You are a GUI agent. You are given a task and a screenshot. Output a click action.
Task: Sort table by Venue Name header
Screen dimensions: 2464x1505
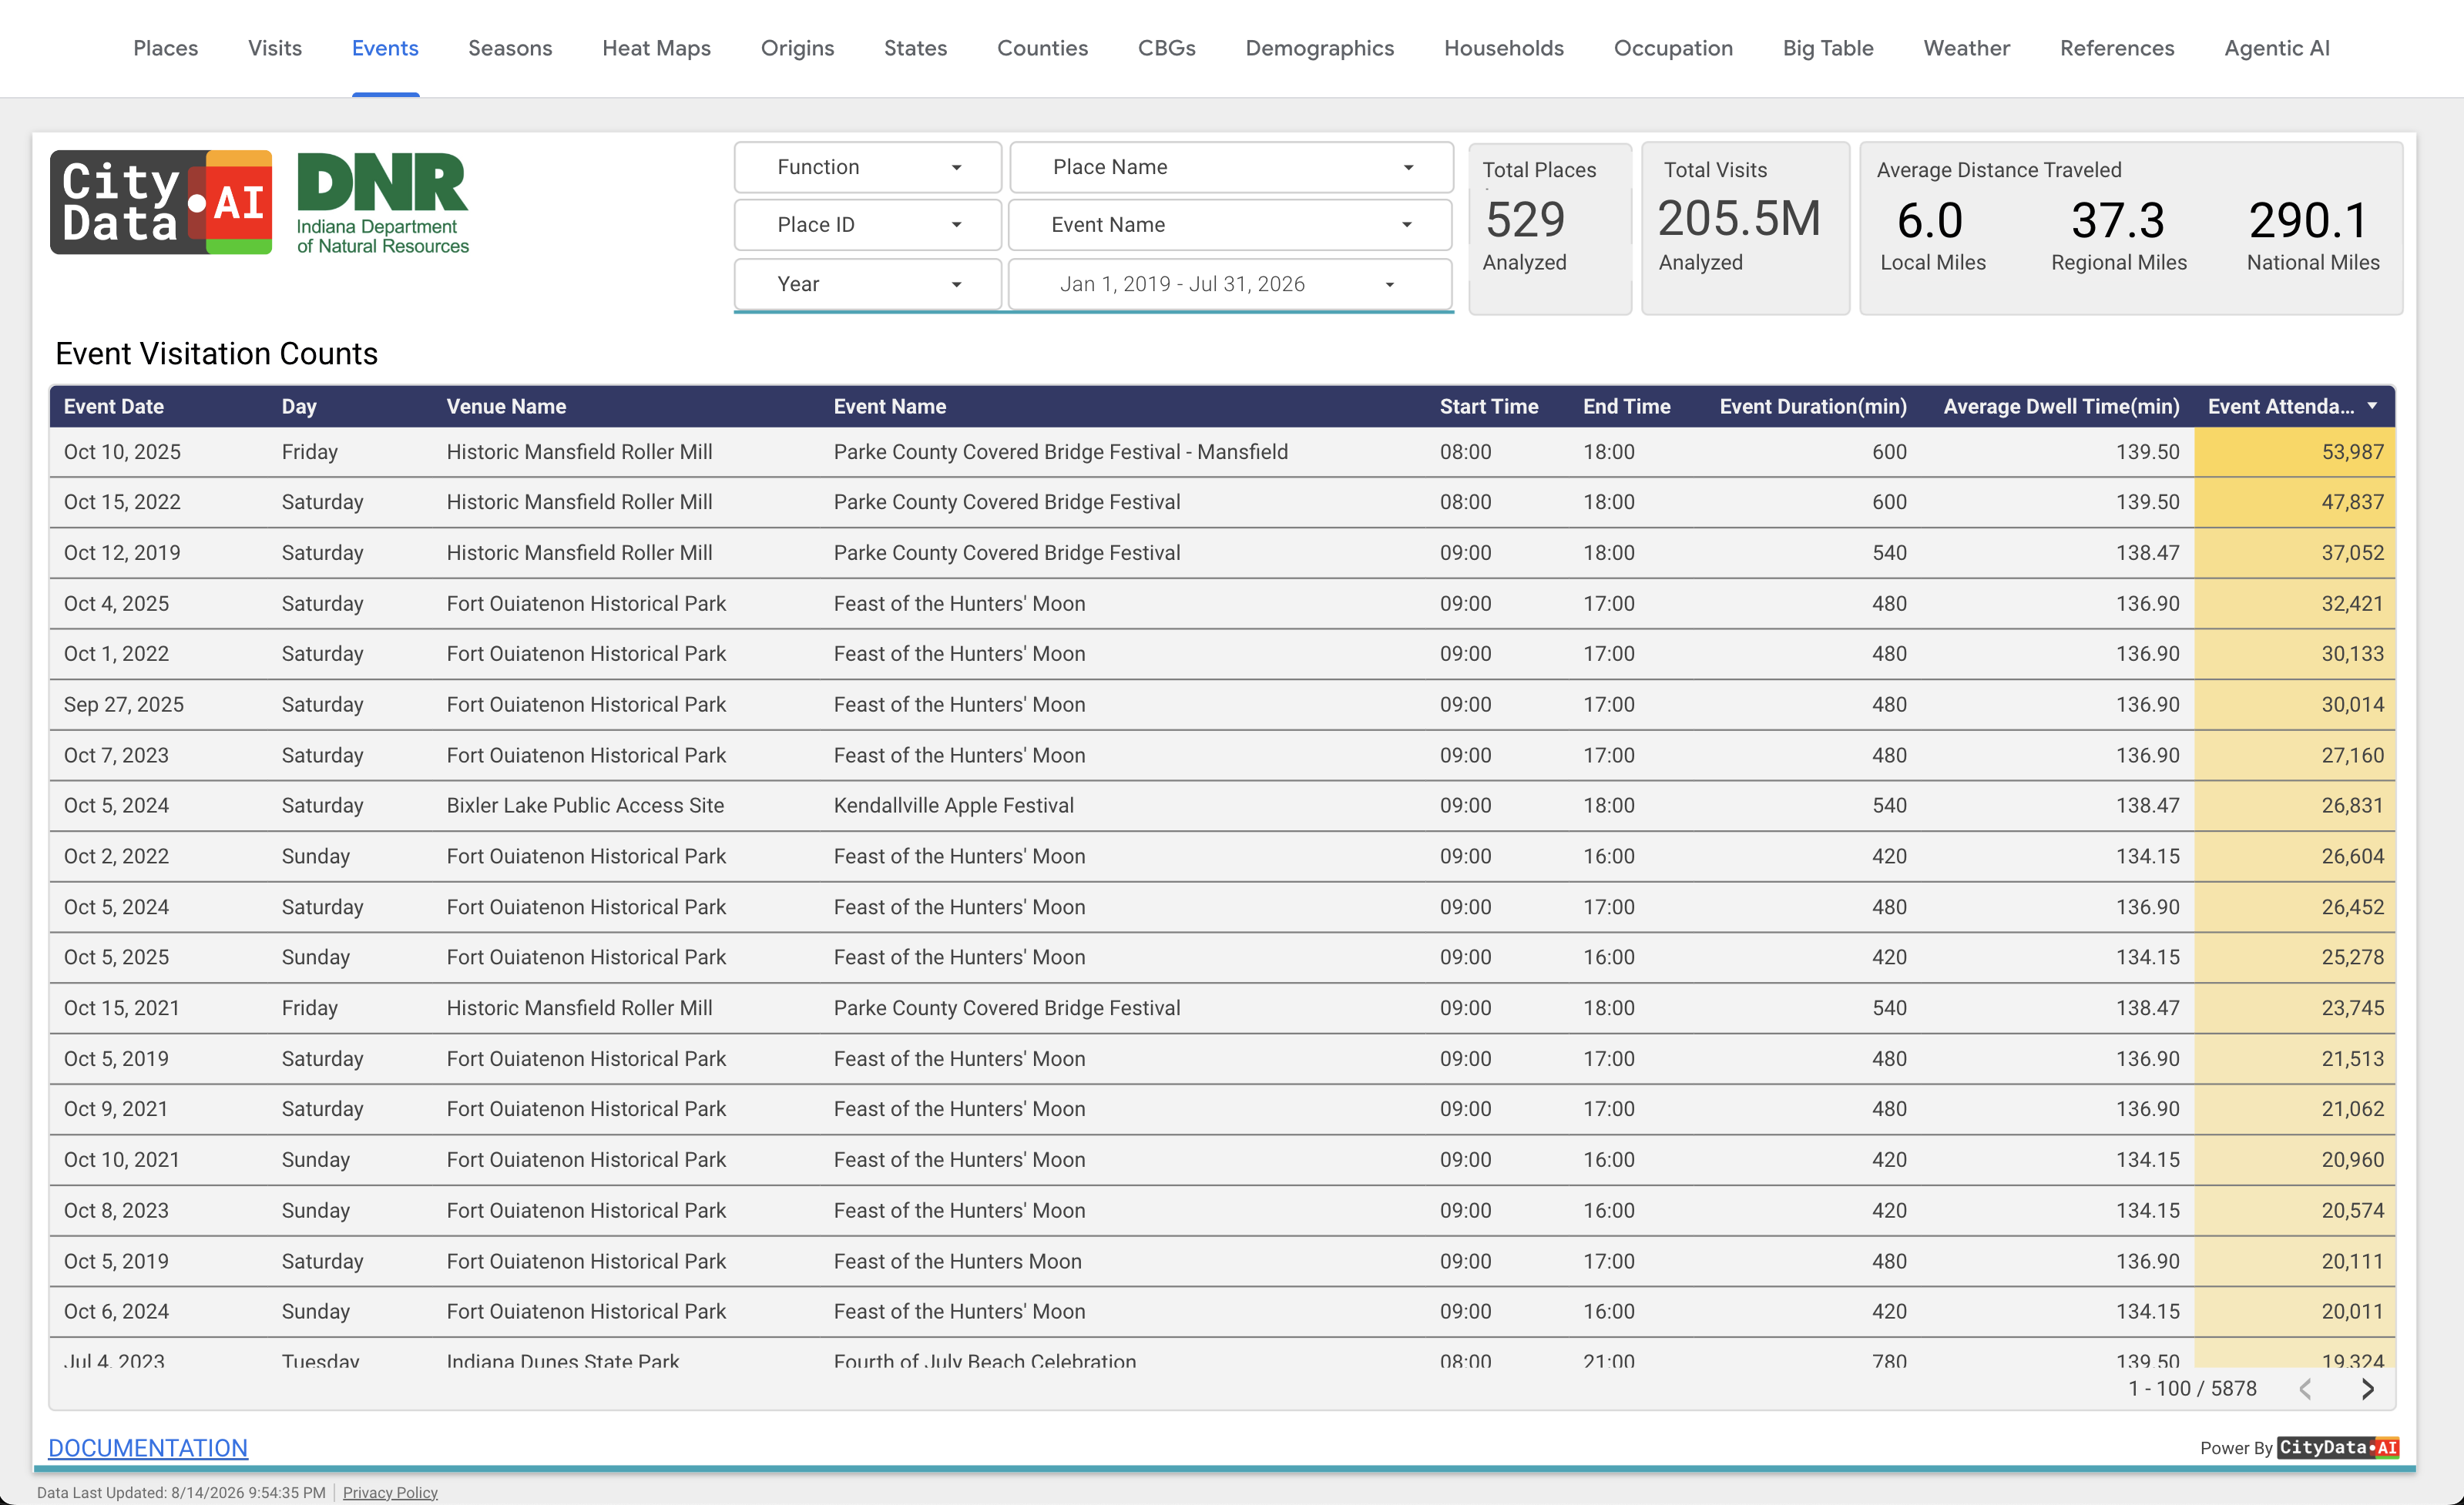click(x=506, y=406)
